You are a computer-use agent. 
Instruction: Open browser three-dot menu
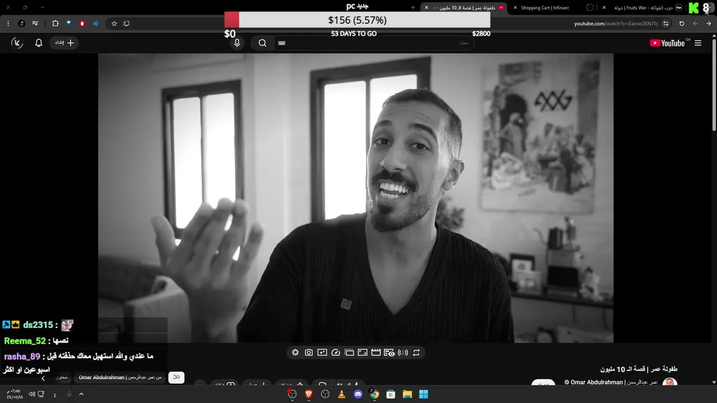click(x=8, y=24)
